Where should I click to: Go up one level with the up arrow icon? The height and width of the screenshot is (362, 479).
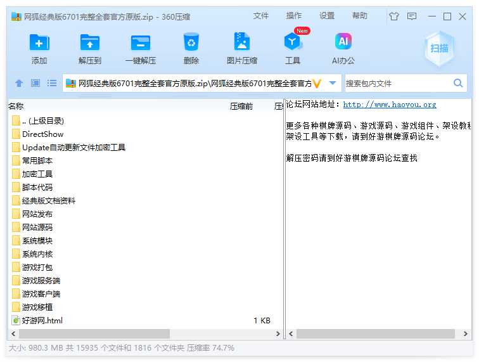pos(19,83)
